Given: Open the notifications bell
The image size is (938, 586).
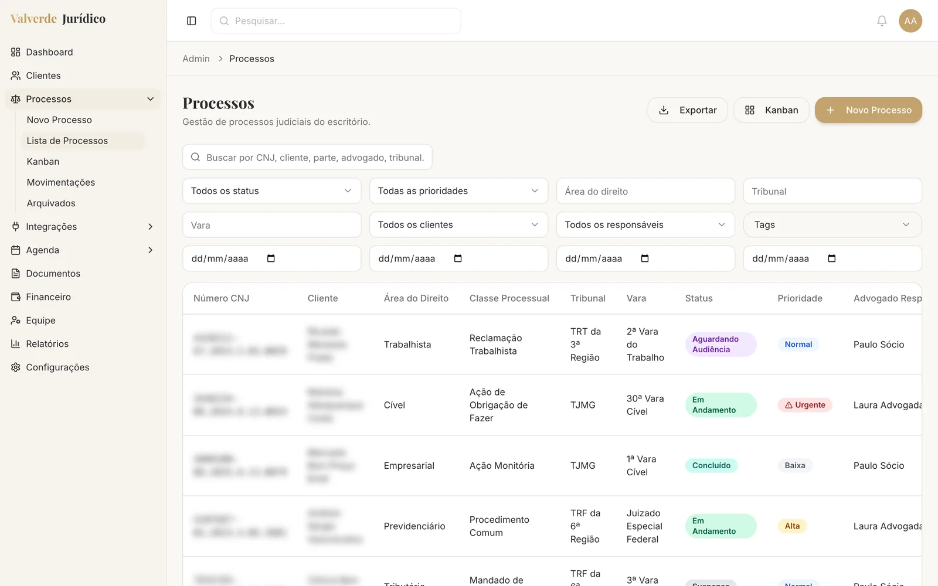Looking at the screenshot, I should 882,21.
